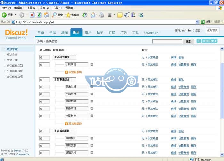Open the 文件 menu

[x=6, y=8]
